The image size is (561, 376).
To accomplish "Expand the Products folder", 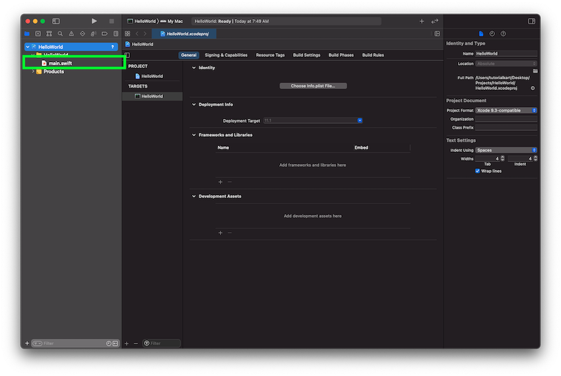I will pos(33,71).
